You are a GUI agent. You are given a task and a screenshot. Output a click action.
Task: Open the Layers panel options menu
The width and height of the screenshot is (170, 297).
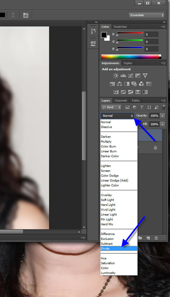pyautogui.click(x=163, y=100)
